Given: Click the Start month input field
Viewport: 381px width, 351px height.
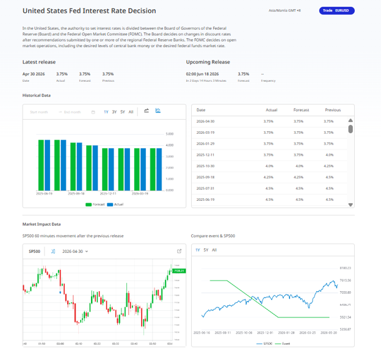Looking at the screenshot, I should pos(39,112).
